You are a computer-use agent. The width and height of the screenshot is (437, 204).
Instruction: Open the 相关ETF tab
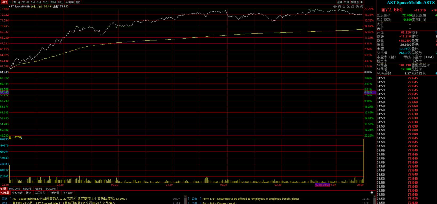(x=68, y=193)
